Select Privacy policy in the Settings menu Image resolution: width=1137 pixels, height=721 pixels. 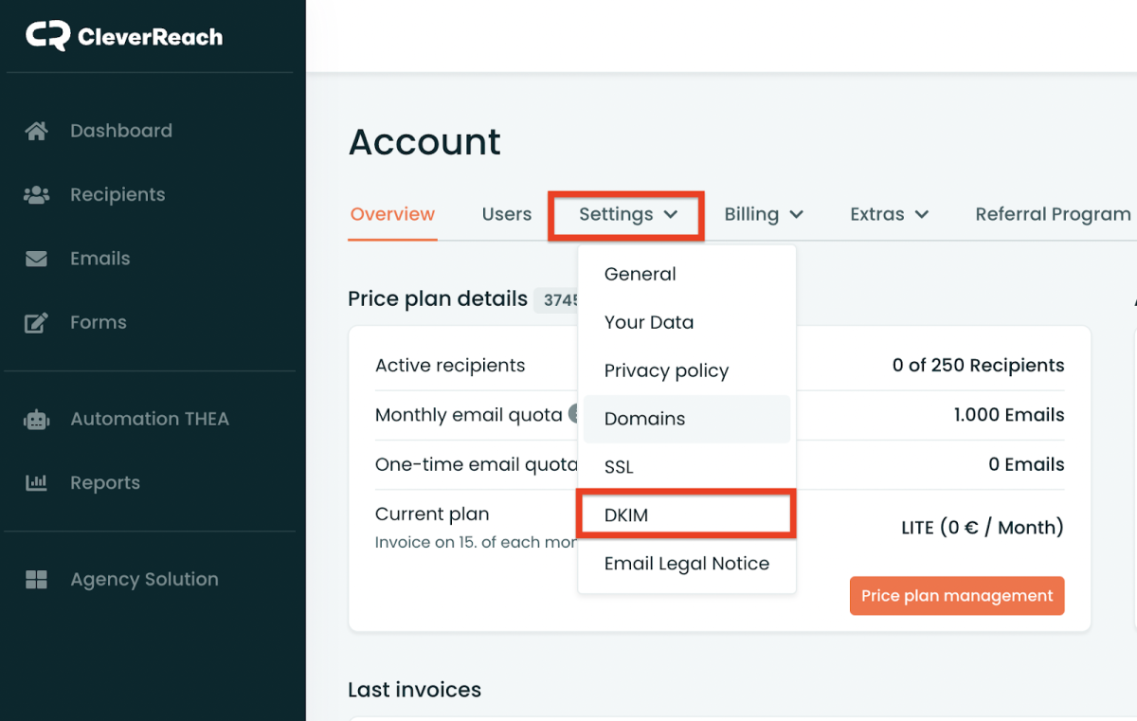687,370
